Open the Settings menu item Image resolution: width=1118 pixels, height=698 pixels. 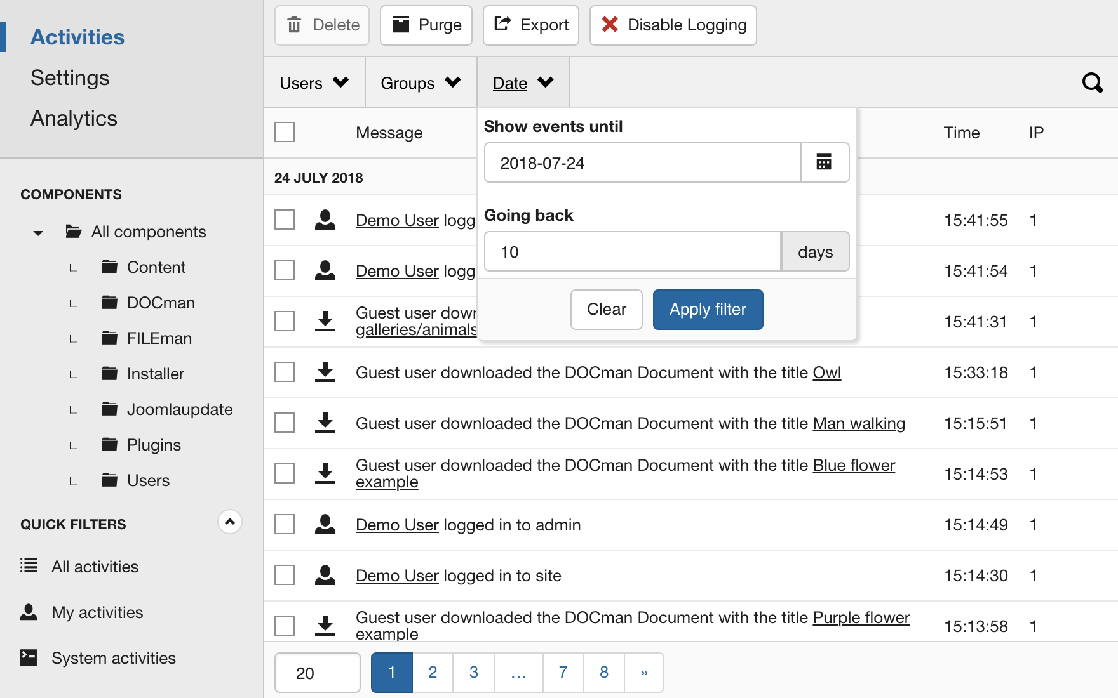pyautogui.click(x=70, y=78)
